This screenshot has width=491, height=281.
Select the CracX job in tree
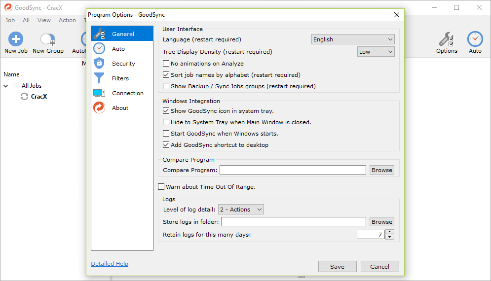[39, 97]
